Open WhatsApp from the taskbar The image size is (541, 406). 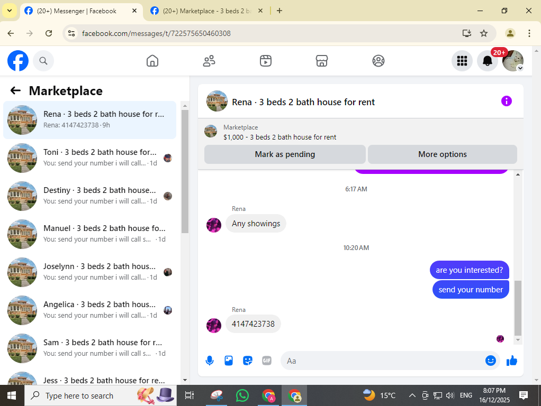point(242,395)
